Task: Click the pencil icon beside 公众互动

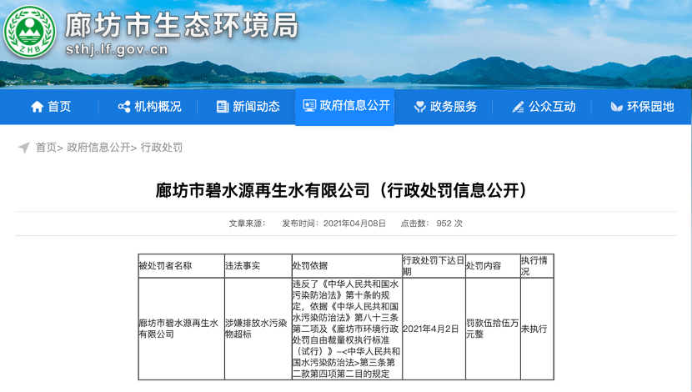Action: (518, 107)
